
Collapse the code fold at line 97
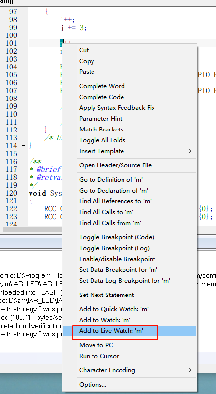coord(22,11)
